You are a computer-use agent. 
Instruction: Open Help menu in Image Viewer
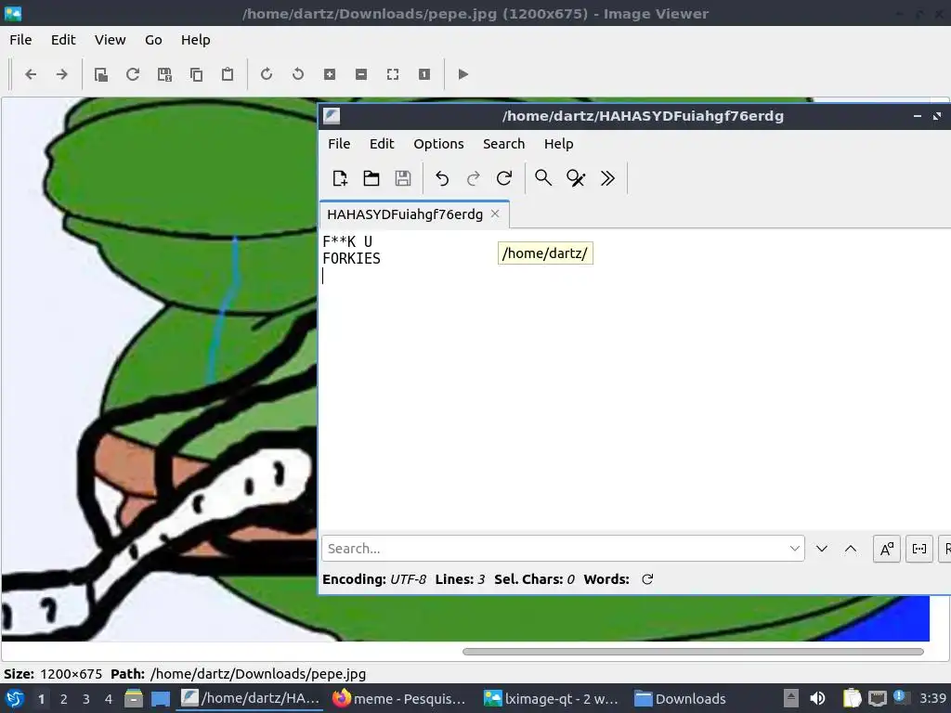[195, 40]
